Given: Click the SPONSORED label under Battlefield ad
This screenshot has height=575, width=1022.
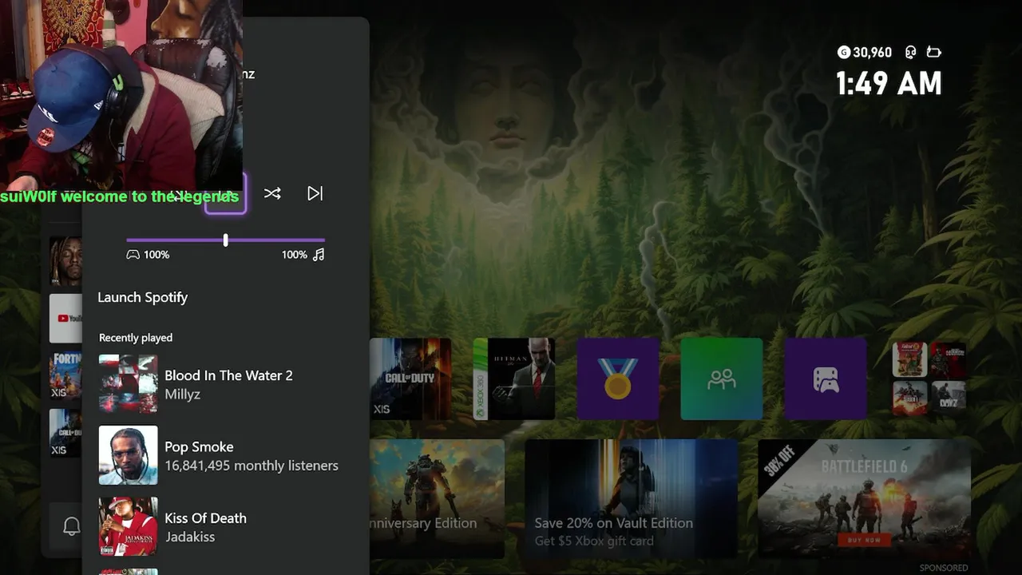Looking at the screenshot, I should (x=944, y=568).
